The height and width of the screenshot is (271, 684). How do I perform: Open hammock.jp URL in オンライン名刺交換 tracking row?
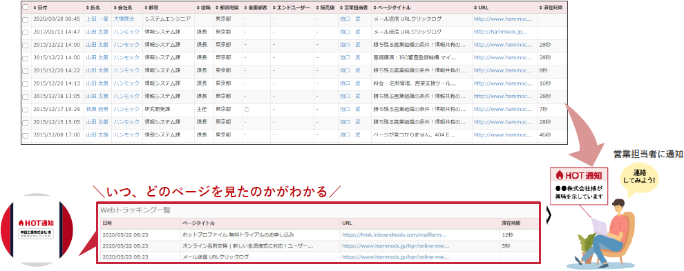pos(396,245)
